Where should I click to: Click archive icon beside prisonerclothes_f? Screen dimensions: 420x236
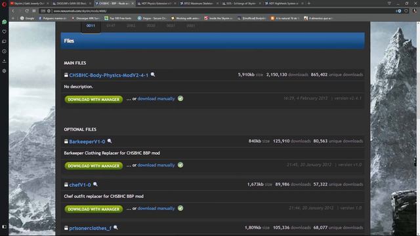(66, 228)
